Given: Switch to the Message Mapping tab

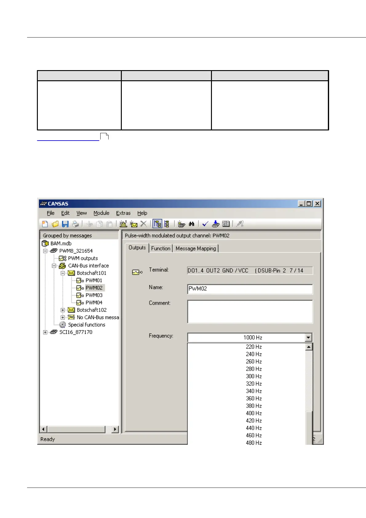Looking at the screenshot, I should click(196, 248).
